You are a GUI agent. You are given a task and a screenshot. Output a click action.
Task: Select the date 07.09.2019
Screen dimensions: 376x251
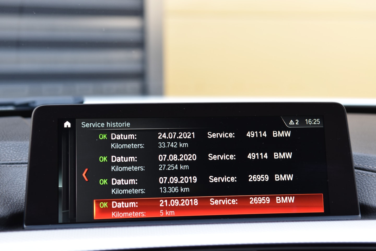coord(178,180)
